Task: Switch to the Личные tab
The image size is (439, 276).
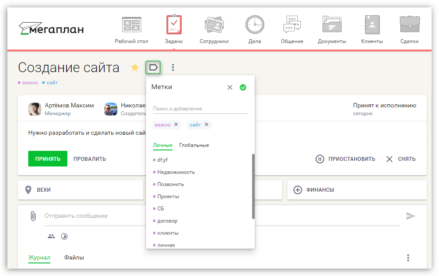Action: pyautogui.click(x=163, y=145)
